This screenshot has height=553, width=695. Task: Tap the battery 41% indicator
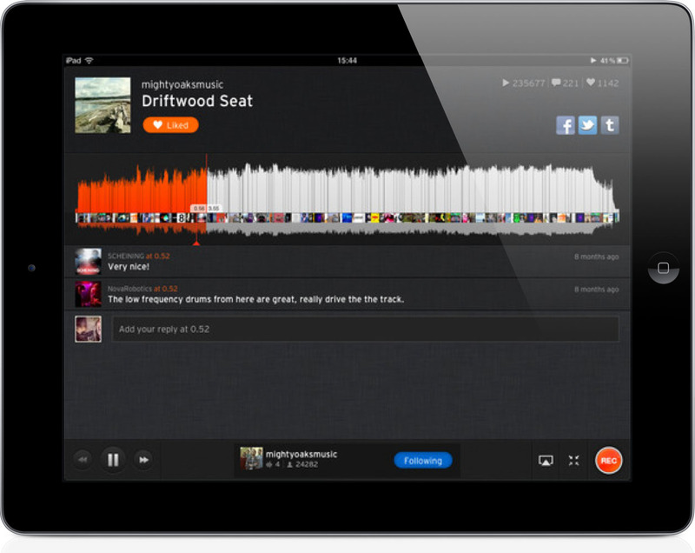pos(614,61)
